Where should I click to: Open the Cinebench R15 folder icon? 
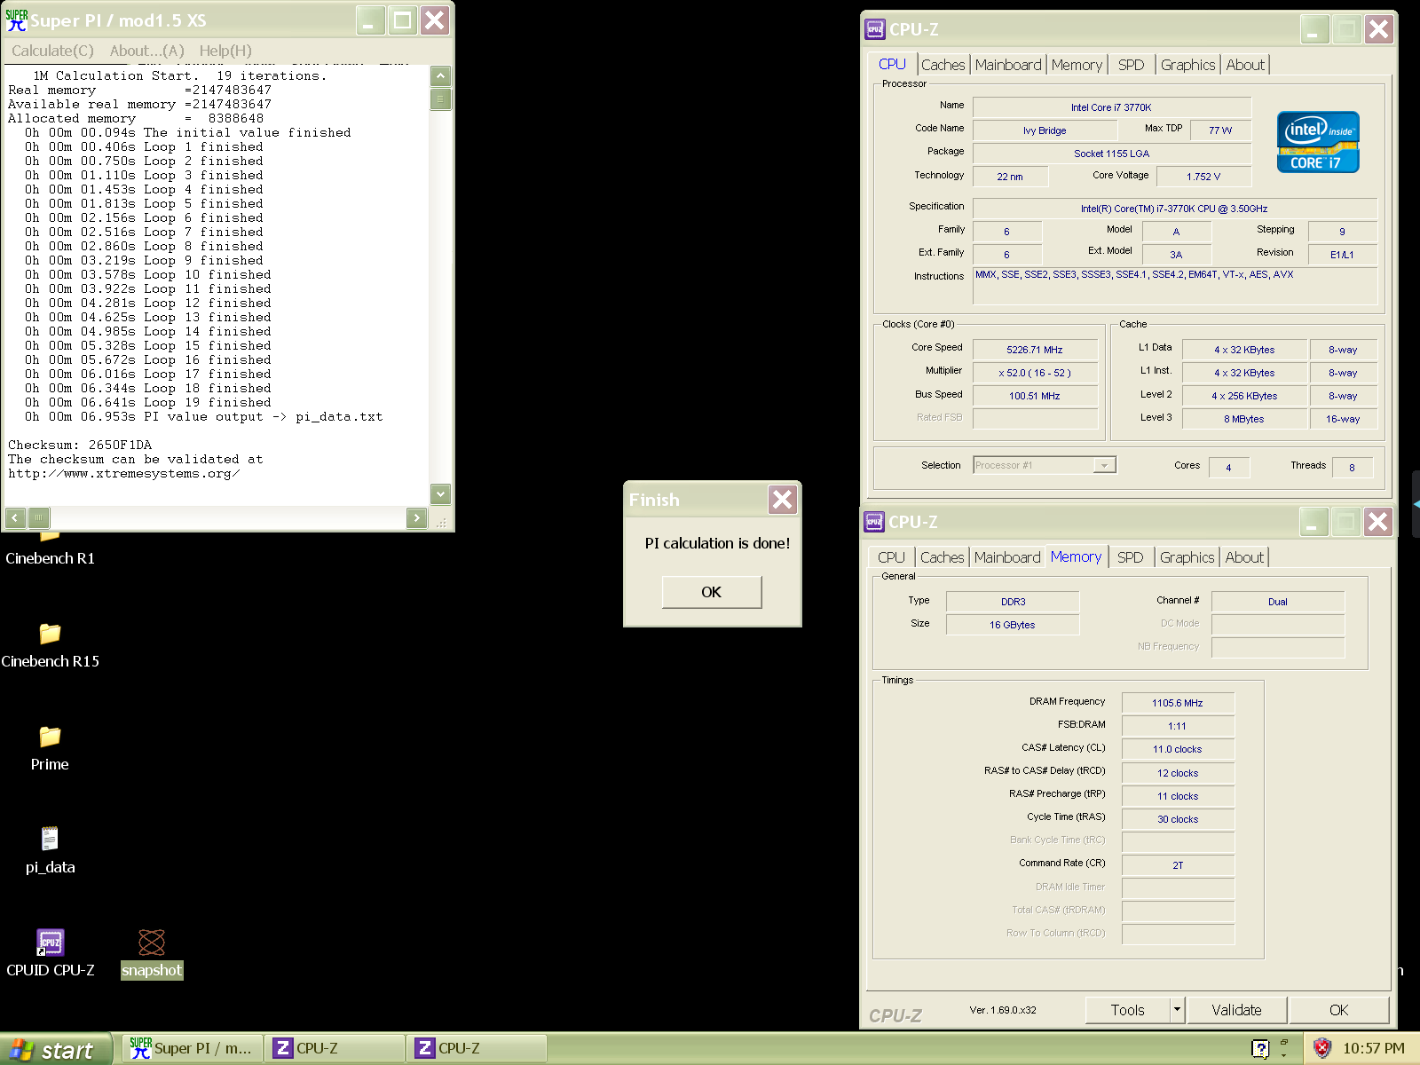click(x=50, y=633)
